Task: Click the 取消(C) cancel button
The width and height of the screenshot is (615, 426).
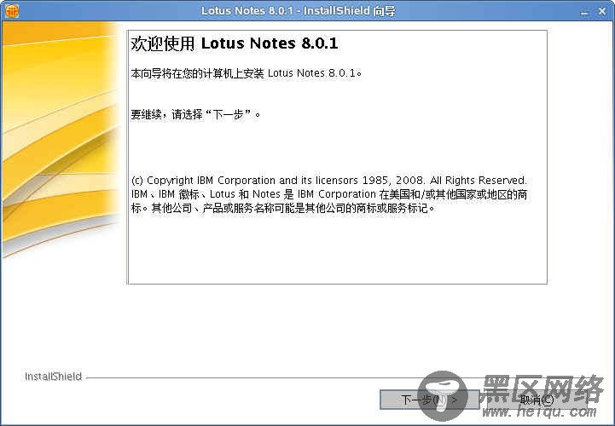Action: click(537, 400)
